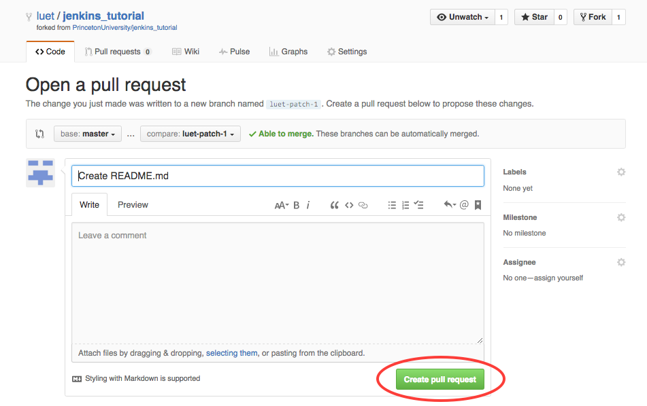Viewport: 647px width, 406px height.
Task: Click the No milestone text
Action: tap(525, 233)
